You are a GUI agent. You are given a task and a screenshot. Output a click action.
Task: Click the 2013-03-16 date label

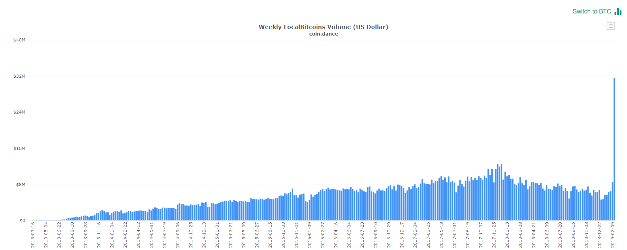click(x=33, y=235)
